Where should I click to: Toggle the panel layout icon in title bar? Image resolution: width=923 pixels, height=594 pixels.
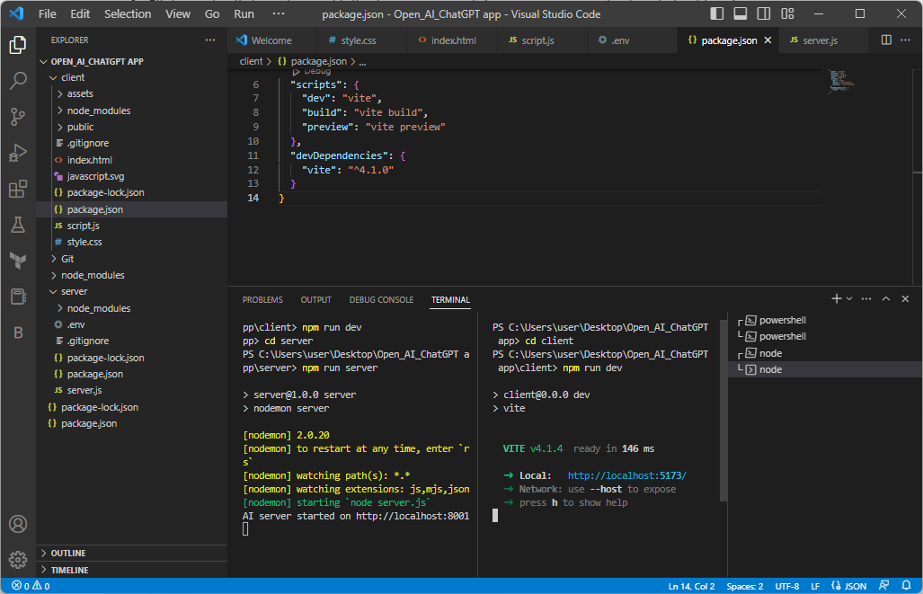click(x=740, y=13)
